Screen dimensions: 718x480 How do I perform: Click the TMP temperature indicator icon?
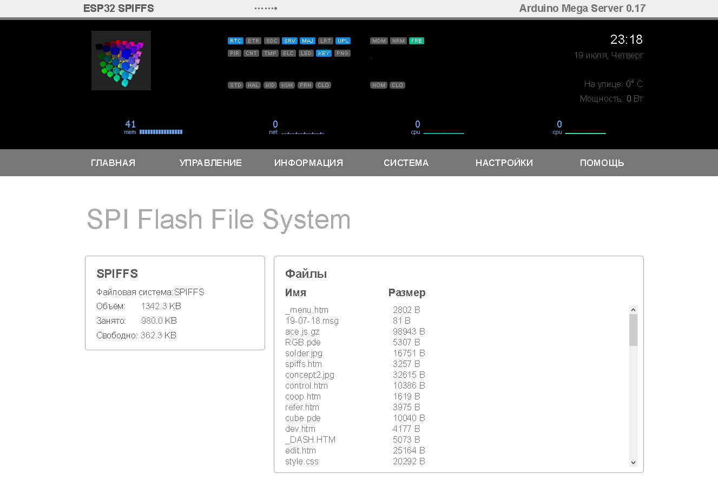pyautogui.click(x=270, y=53)
